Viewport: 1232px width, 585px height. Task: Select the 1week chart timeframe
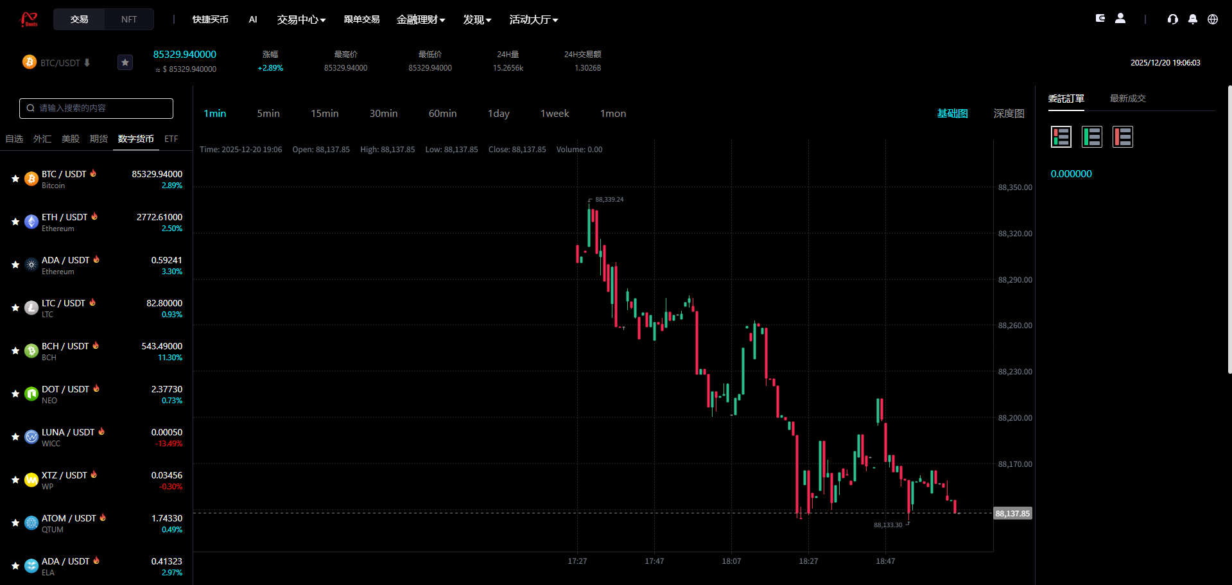(x=554, y=113)
